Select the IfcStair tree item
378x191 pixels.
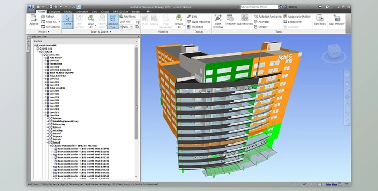57,139
